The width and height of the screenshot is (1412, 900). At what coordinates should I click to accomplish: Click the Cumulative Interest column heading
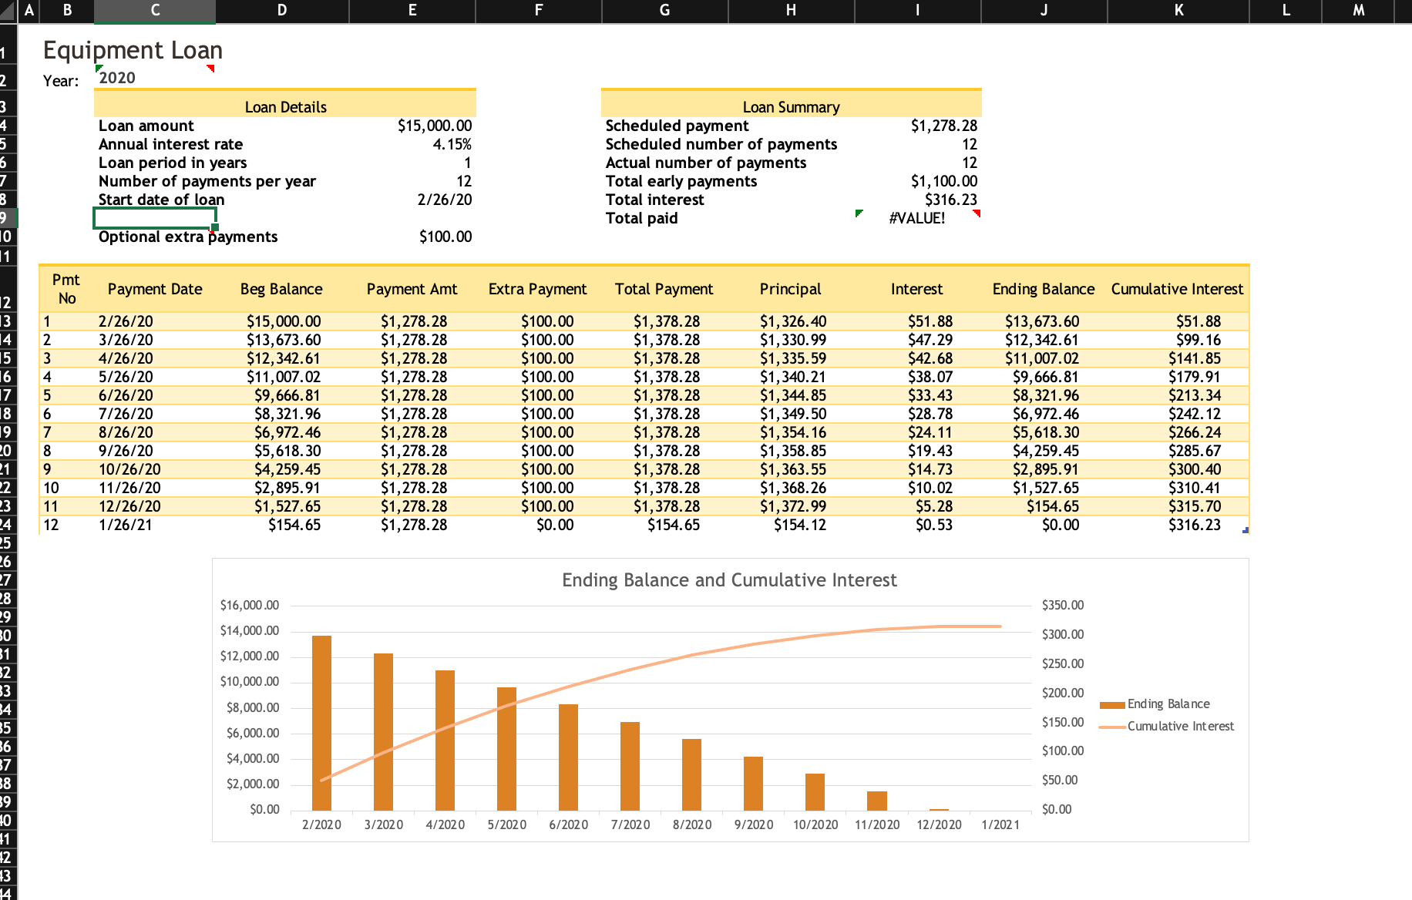coord(1177,289)
